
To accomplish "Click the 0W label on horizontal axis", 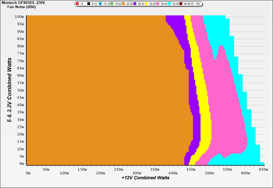I will click(x=28, y=170).
